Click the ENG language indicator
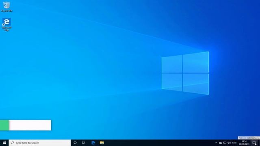 click(x=234, y=143)
